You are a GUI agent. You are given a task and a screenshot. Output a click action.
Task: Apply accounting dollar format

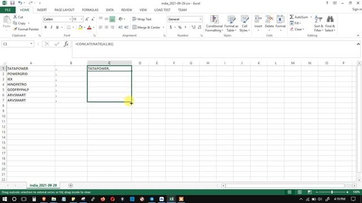171,28
